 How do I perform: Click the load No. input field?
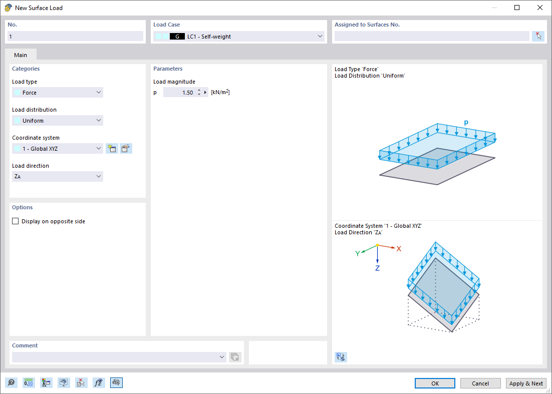point(75,36)
